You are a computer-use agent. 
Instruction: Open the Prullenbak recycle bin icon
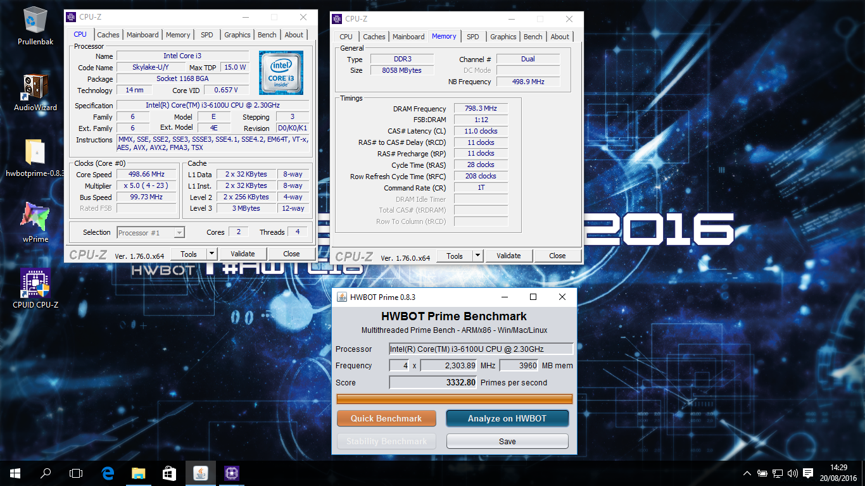(35, 27)
